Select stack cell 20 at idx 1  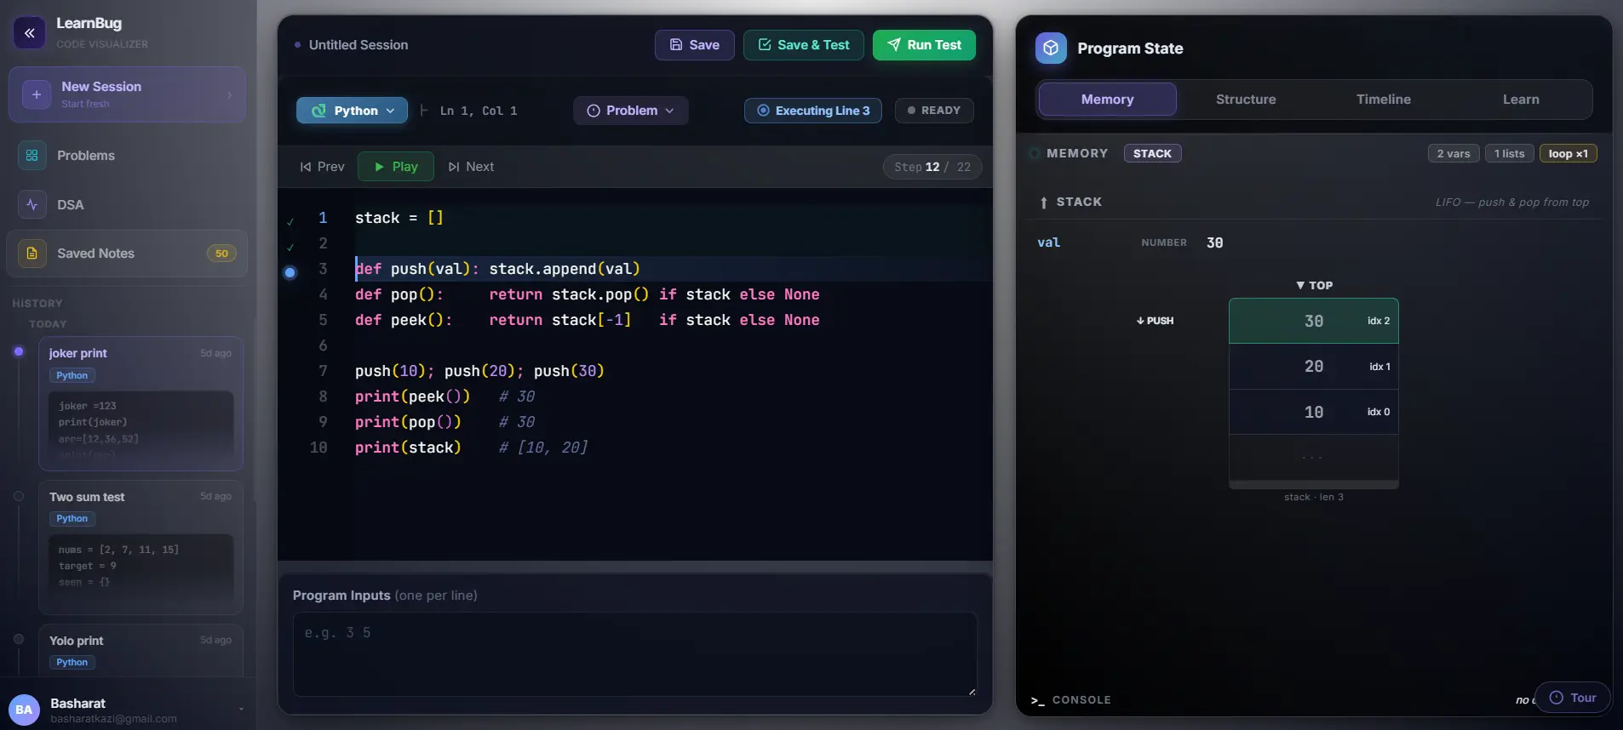coord(1313,367)
